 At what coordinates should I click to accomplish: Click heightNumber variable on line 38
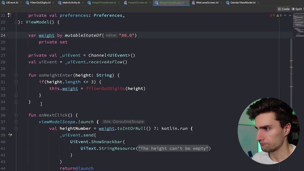75,128
